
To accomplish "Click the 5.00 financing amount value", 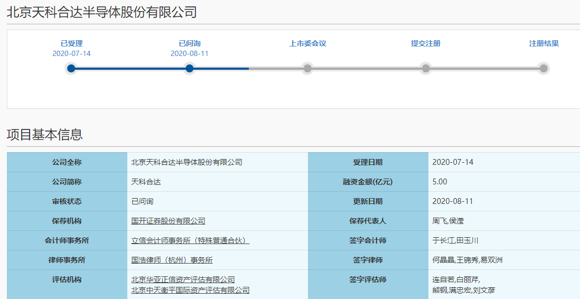I will click(x=439, y=182).
